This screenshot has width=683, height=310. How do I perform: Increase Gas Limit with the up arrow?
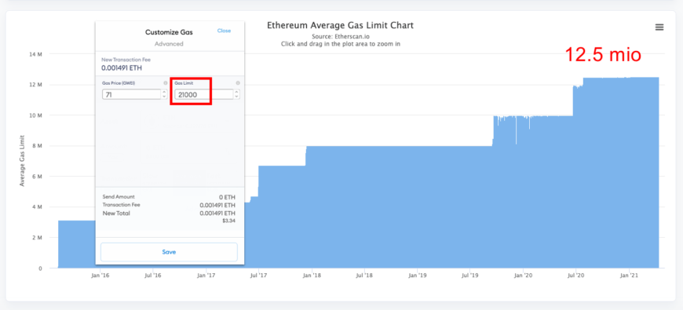(x=236, y=92)
